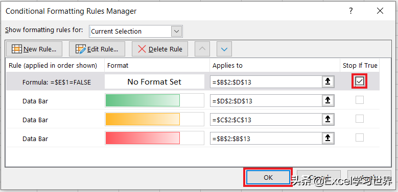
Task: Edit the =$C$2:$C$13 applies-to field
Action: coord(266,120)
